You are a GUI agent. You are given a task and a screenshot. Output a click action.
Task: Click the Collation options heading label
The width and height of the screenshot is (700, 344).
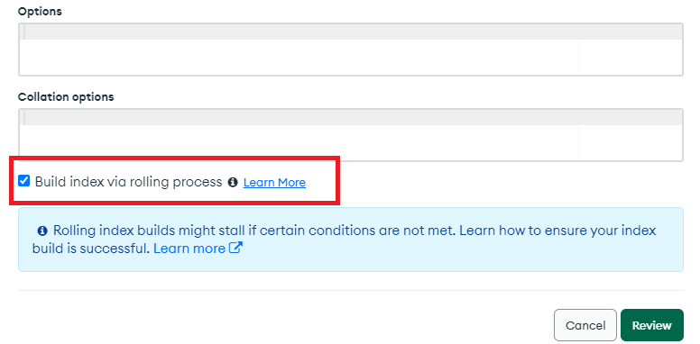[x=66, y=96]
